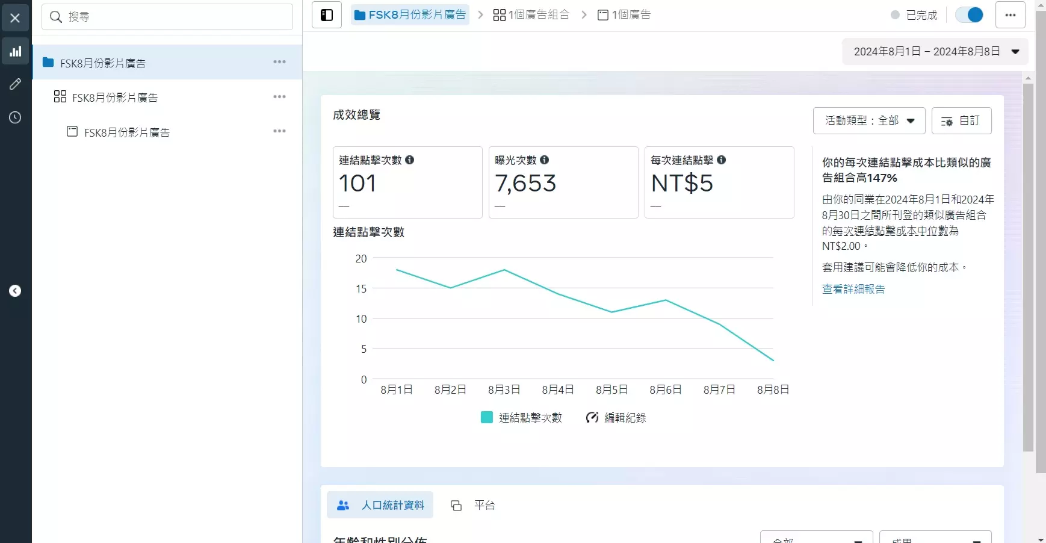
Task: Select the pencil edit icon in the sidebar
Action: pos(15,84)
